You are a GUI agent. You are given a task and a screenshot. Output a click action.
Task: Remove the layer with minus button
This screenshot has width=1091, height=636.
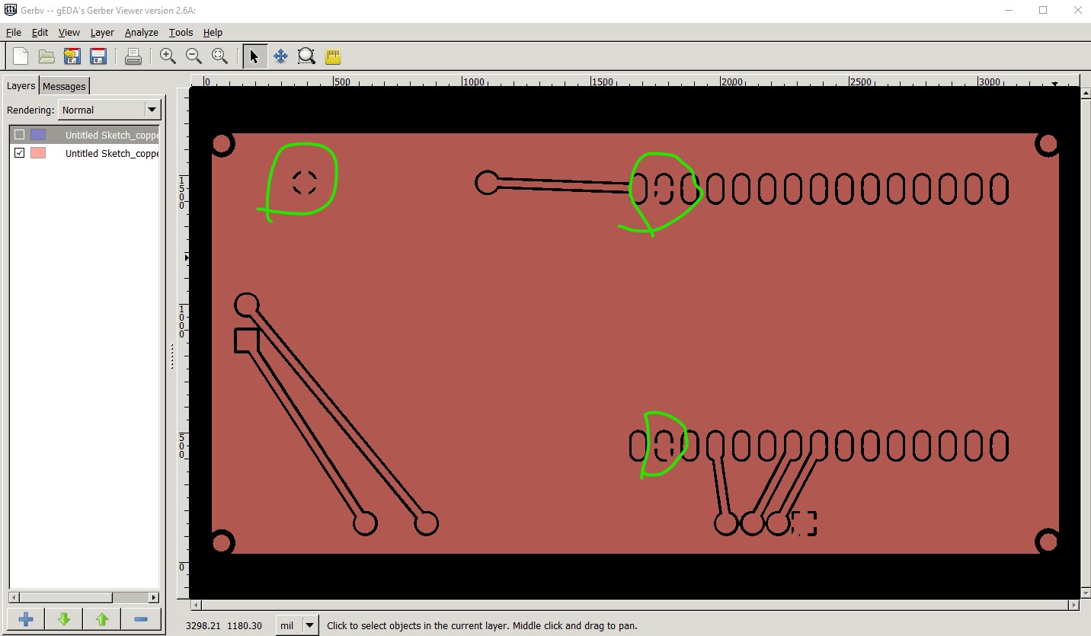140,619
